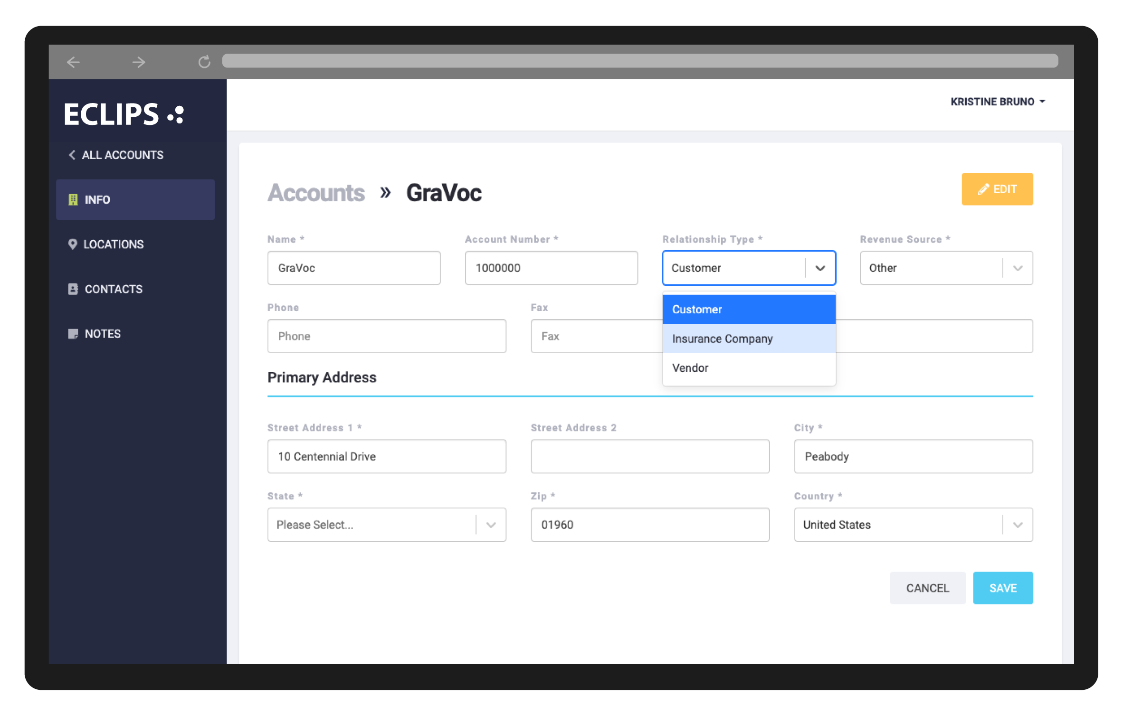
Task: Click the Street Address 2 field
Action: [x=650, y=456]
